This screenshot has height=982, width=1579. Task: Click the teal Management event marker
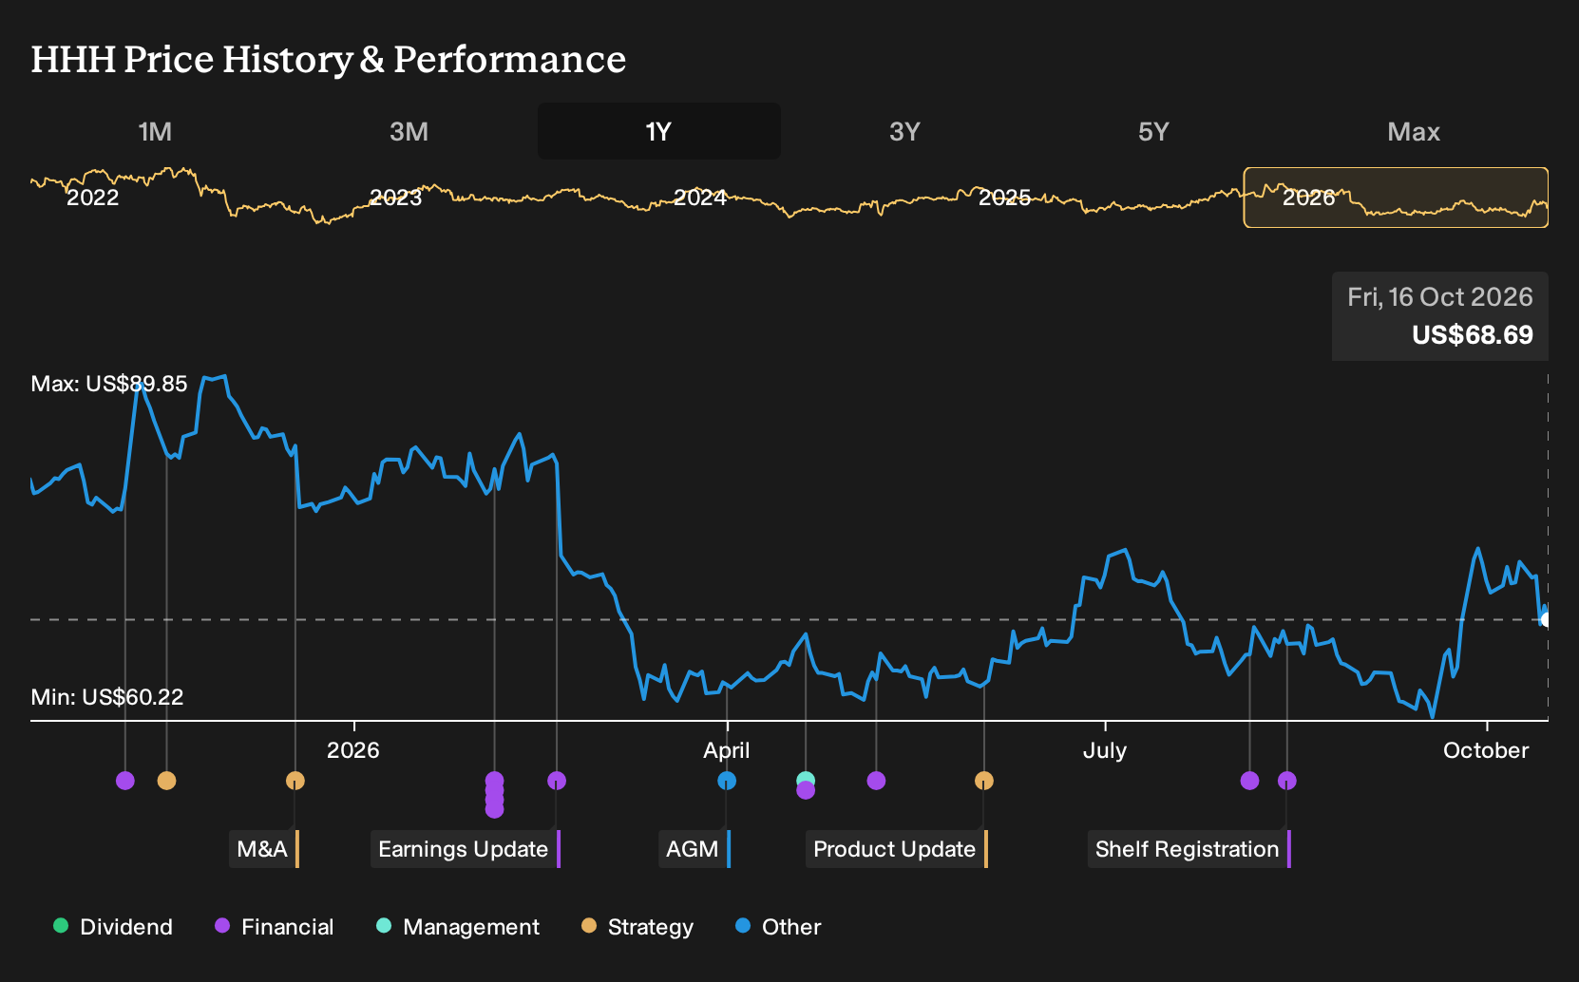point(806,779)
